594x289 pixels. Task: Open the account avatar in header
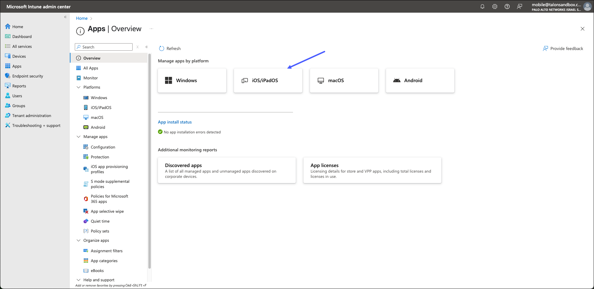(587, 6)
